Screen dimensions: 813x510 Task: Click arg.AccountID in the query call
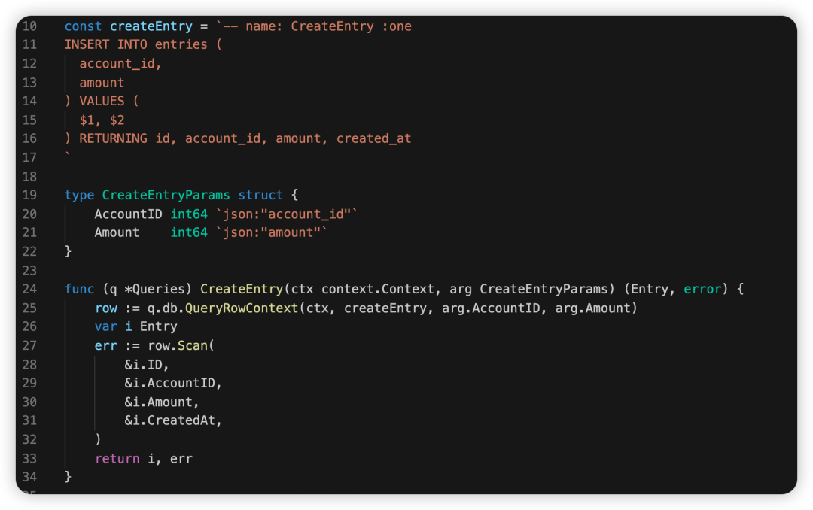491,308
